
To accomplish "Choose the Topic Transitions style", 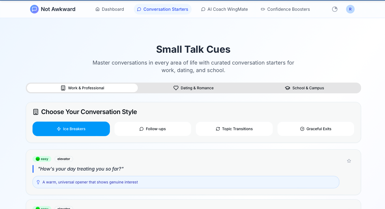I will point(234,129).
